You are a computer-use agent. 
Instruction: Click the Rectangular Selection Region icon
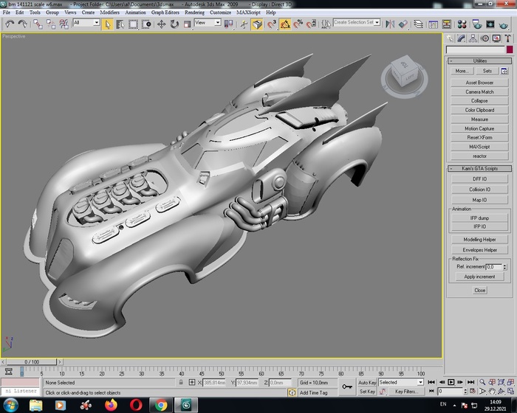coord(133,24)
